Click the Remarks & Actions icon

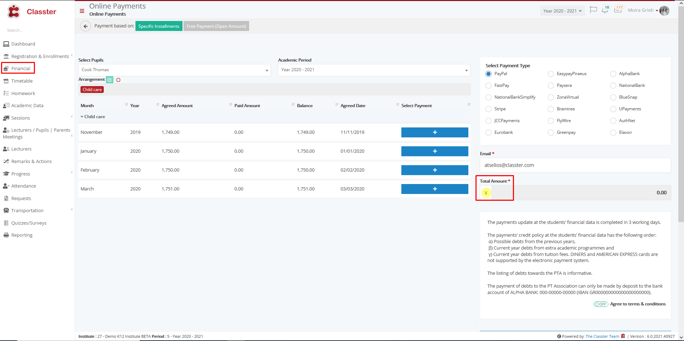pos(6,161)
